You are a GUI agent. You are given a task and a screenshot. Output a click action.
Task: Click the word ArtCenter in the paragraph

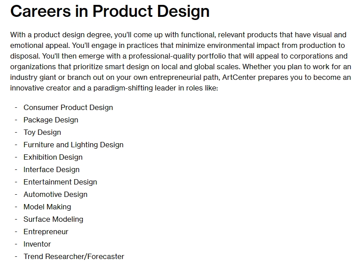click(x=239, y=77)
